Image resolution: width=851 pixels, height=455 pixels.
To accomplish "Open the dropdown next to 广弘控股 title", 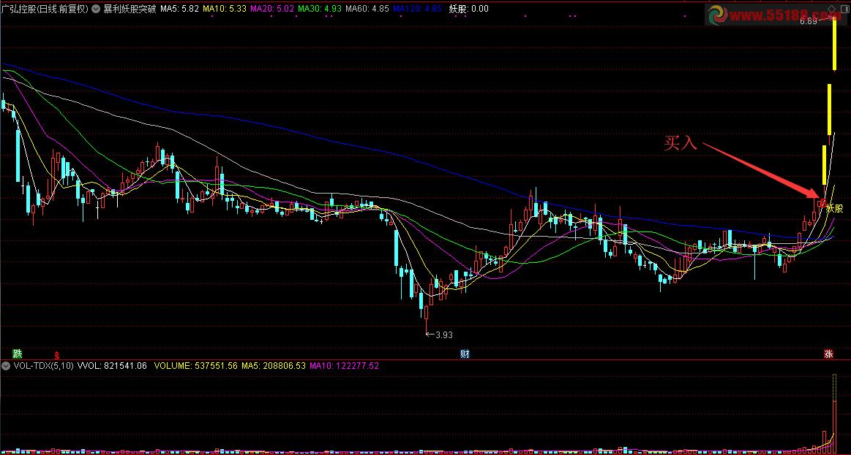I will 97,9.
